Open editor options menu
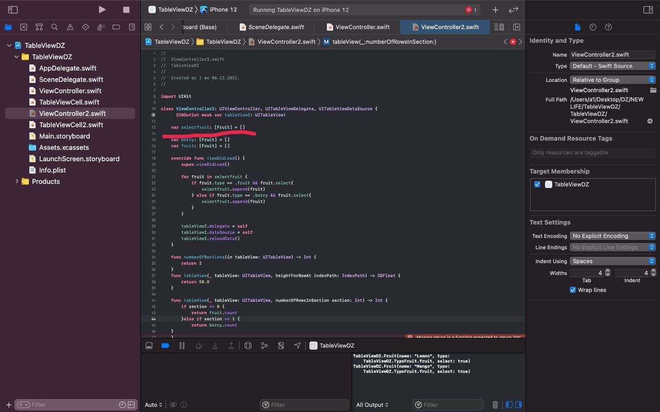Screen dimensions: 660x412 (499, 27)
